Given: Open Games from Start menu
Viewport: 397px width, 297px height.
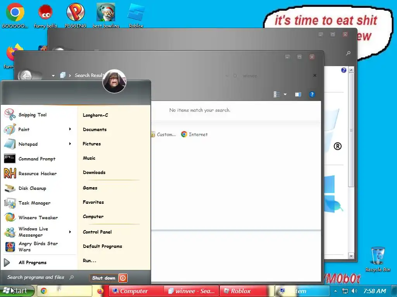Looking at the screenshot, I should point(90,188).
